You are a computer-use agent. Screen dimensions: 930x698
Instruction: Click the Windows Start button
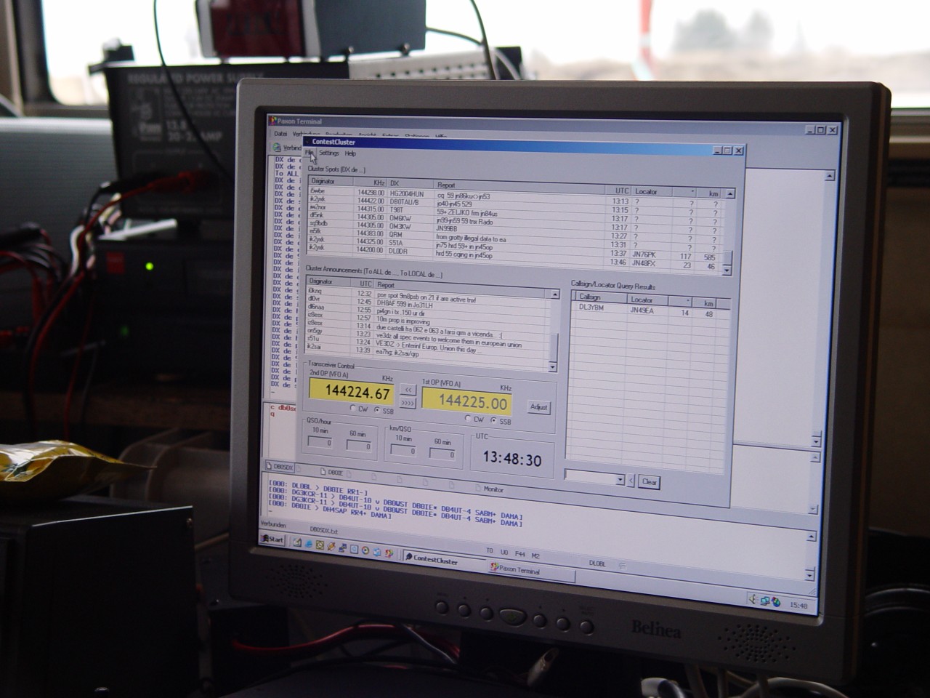point(273,539)
